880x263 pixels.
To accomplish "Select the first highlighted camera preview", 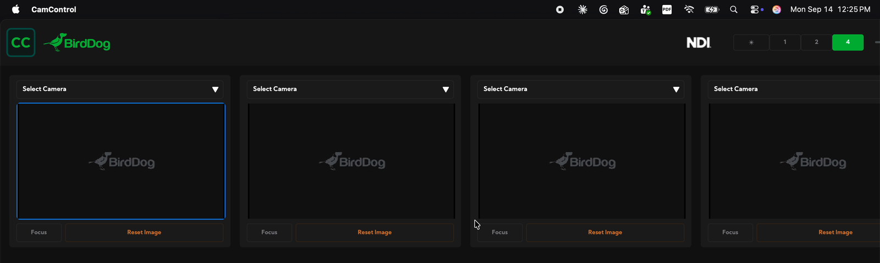I will 121,161.
